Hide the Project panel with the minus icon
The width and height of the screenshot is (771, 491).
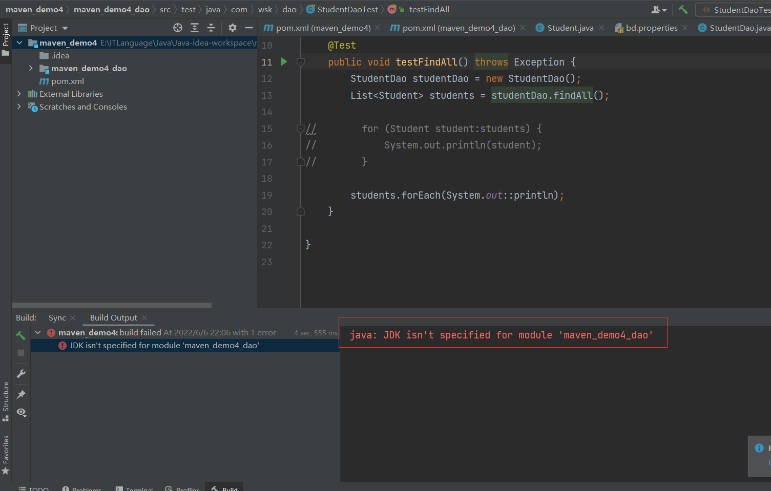249,28
